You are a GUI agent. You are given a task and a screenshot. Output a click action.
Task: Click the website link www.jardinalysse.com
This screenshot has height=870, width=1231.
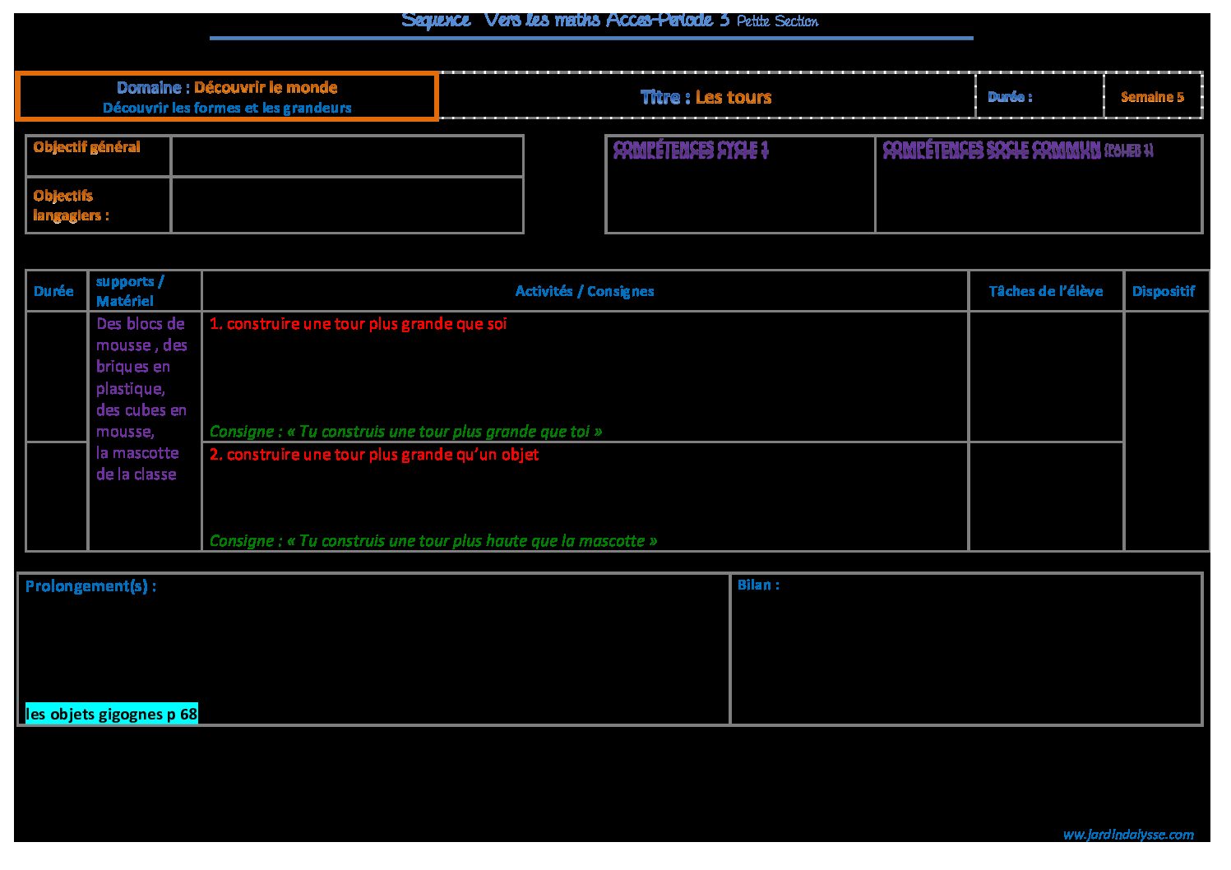1127,835
